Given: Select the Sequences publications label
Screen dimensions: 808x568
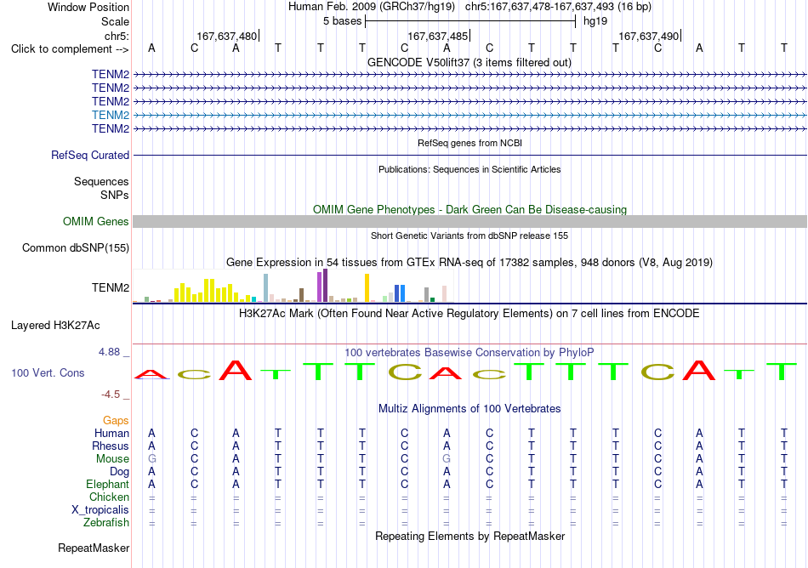Looking at the screenshot, I should tap(101, 182).
